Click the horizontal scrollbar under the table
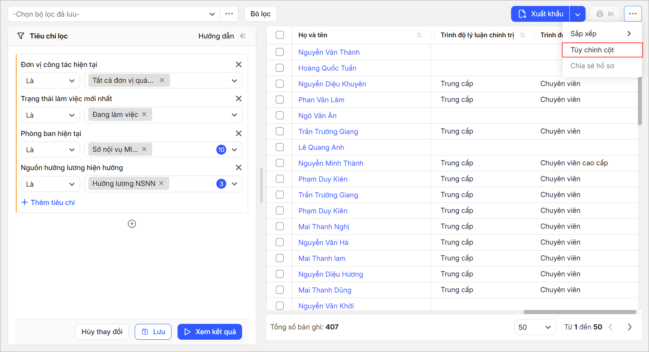 pyautogui.click(x=579, y=312)
